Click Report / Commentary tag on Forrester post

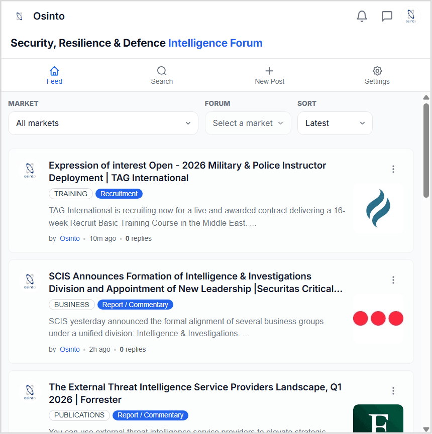[151, 415]
